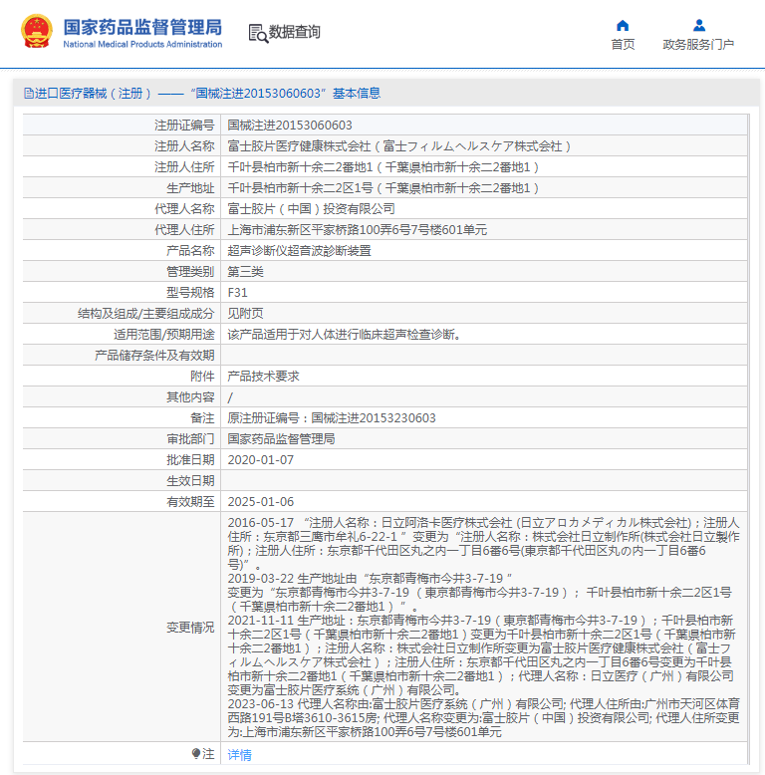
Task: Open 政务服务门户 text link
Action: point(698,45)
